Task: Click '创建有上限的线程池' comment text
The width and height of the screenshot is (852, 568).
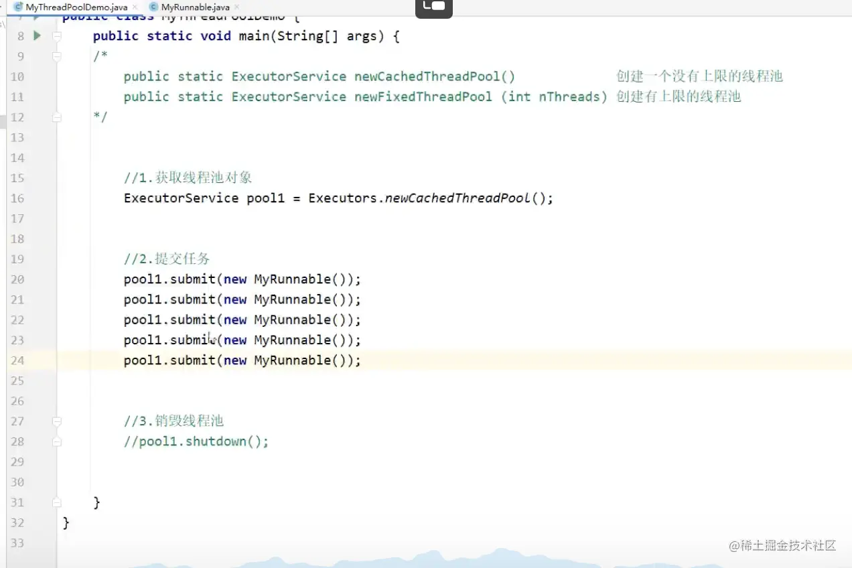Action: [679, 96]
